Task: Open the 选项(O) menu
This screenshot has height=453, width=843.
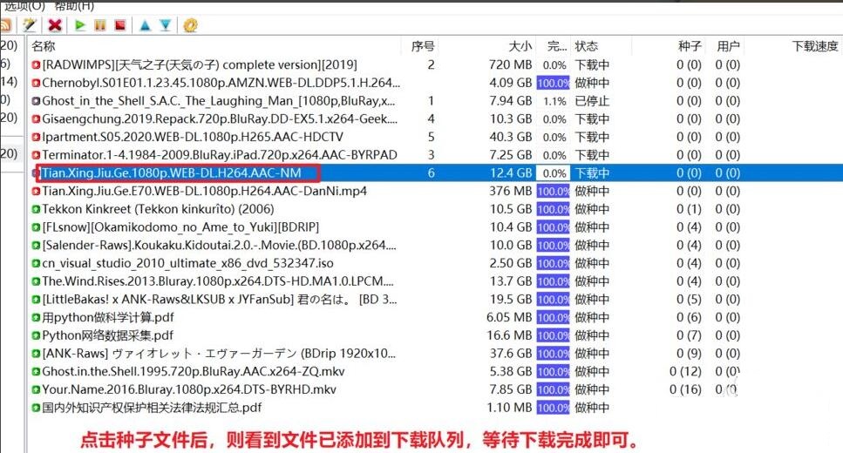Action: pos(24,5)
